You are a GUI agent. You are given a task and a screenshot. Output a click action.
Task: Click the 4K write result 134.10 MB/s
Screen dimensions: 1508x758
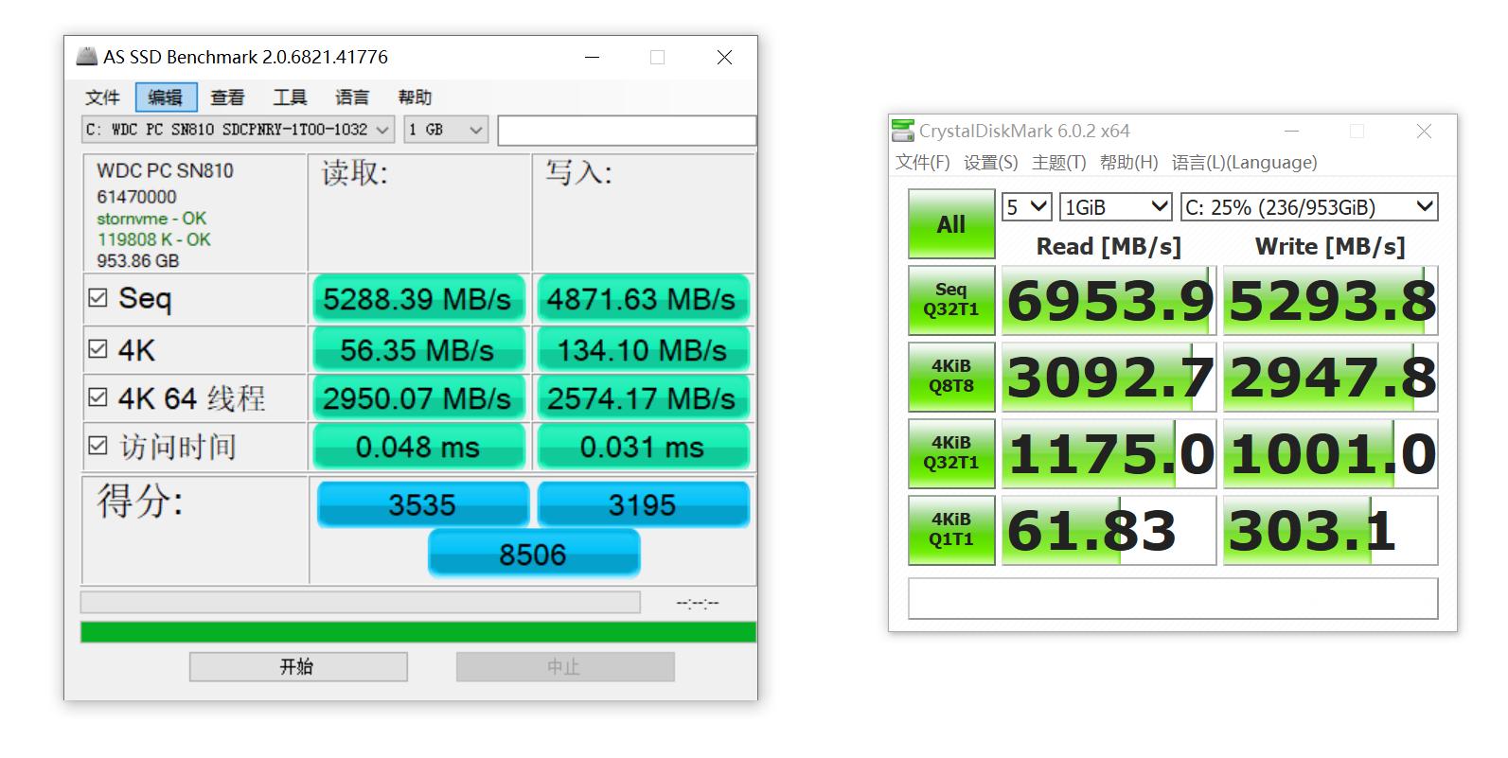pyautogui.click(x=642, y=350)
